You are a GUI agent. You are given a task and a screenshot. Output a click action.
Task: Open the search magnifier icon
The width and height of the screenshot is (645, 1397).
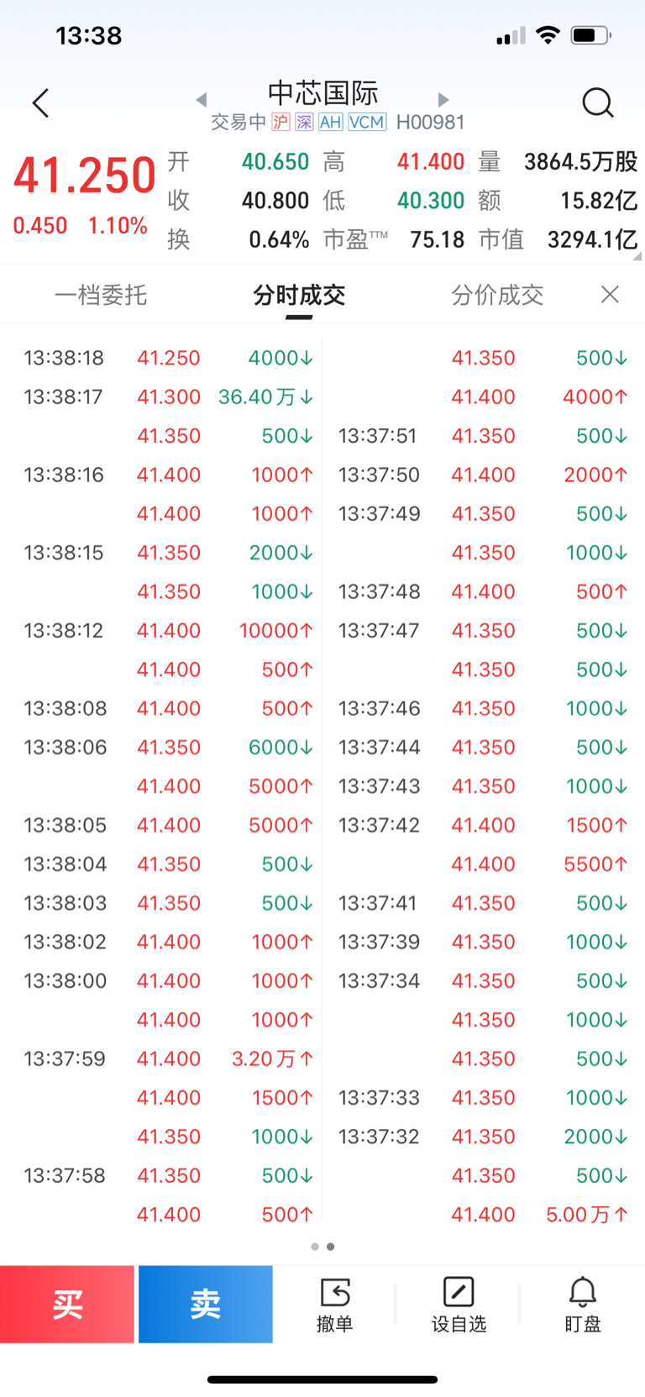(x=598, y=103)
